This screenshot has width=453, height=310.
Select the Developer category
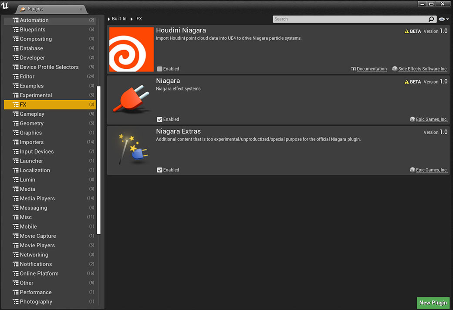(50, 57)
